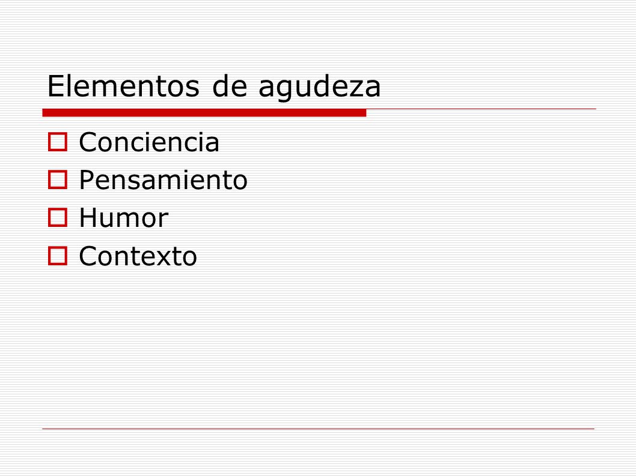Select the Pensamiento bullet text
Screen dimensions: 636x476
tap(164, 180)
